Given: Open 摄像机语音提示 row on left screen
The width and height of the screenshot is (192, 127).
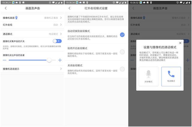Looking at the screenshot, I should coord(32,69).
